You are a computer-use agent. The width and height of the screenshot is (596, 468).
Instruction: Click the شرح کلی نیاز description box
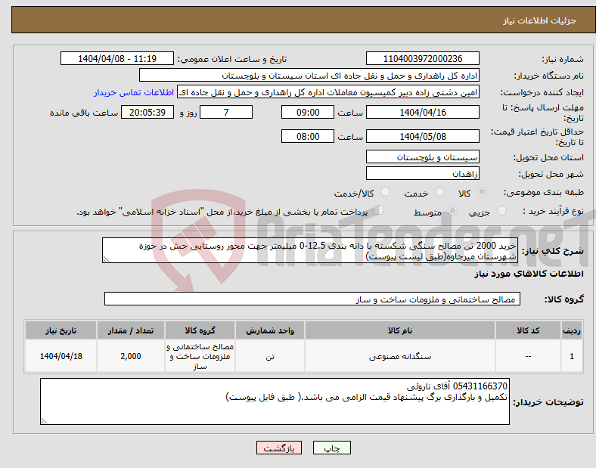click(310, 250)
